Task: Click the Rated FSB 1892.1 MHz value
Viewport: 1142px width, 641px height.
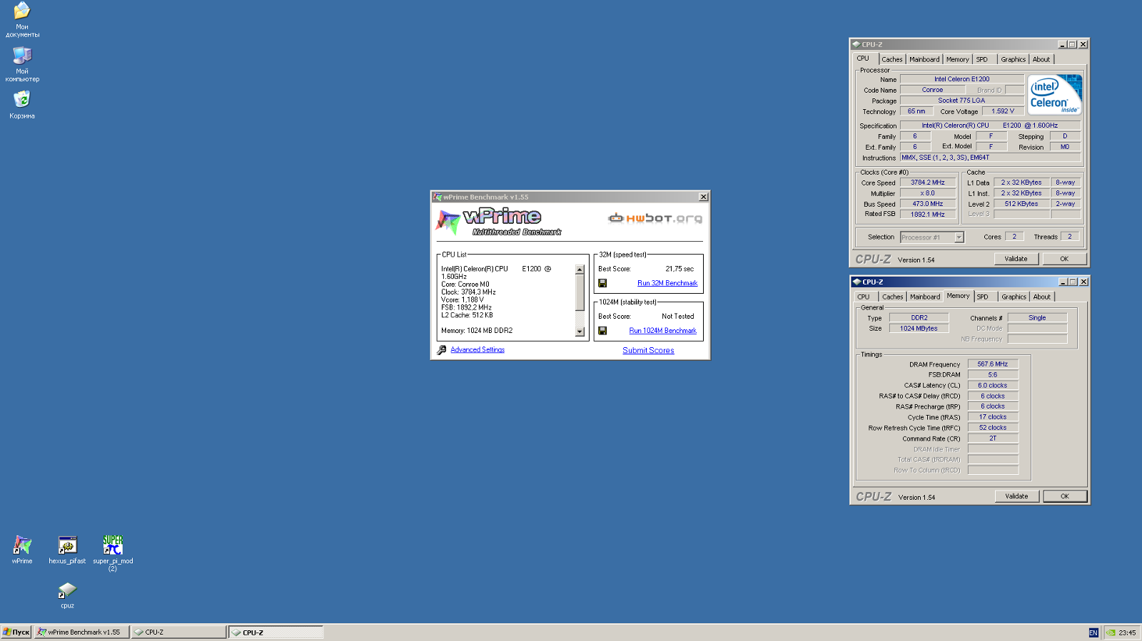Action: (927, 215)
